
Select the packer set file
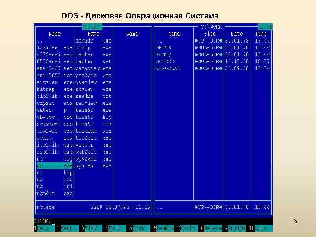[x=93, y=61]
